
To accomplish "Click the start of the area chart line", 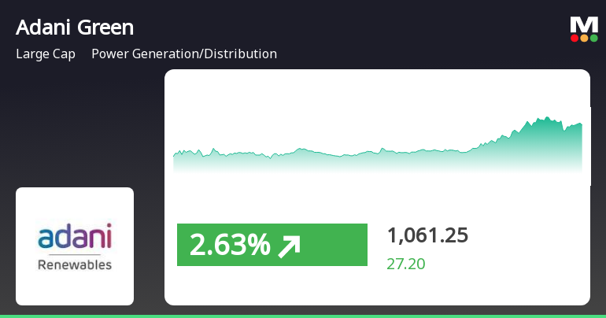I will coord(174,155).
